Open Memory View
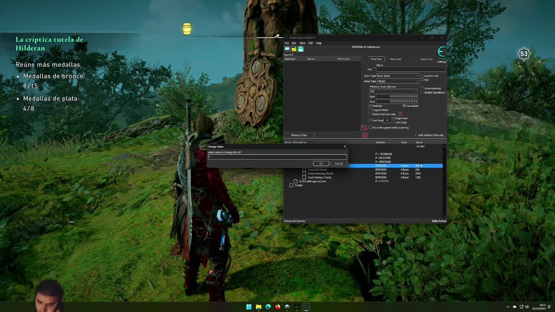This screenshot has width=555, height=312. point(299,135)
